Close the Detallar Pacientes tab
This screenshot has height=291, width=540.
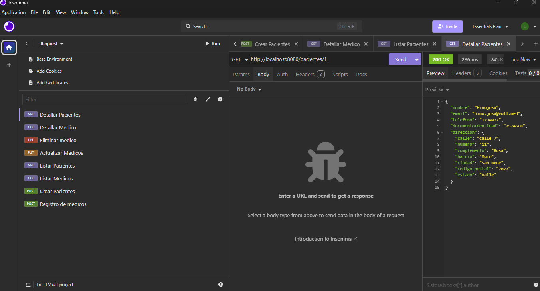pos(508,44)
